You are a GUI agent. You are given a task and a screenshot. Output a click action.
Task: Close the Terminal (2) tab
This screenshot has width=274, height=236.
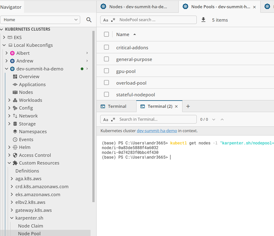(176, 106)
